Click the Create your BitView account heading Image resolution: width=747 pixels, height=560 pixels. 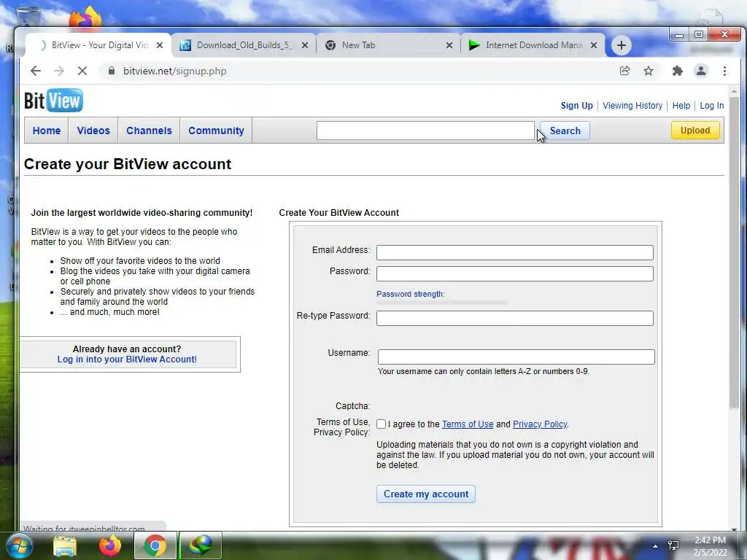coord(127,164)
